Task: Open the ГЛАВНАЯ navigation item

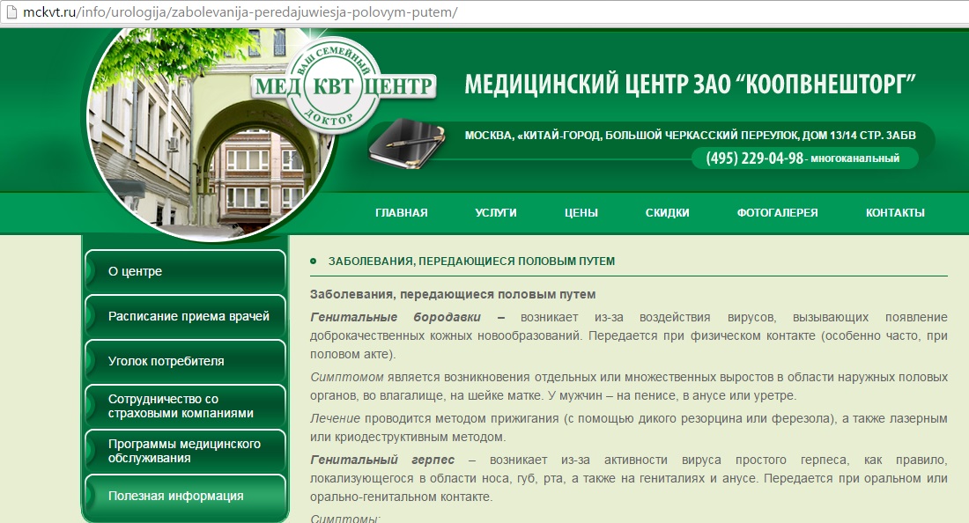Action: pyautogui.click(x=401, y=212)
